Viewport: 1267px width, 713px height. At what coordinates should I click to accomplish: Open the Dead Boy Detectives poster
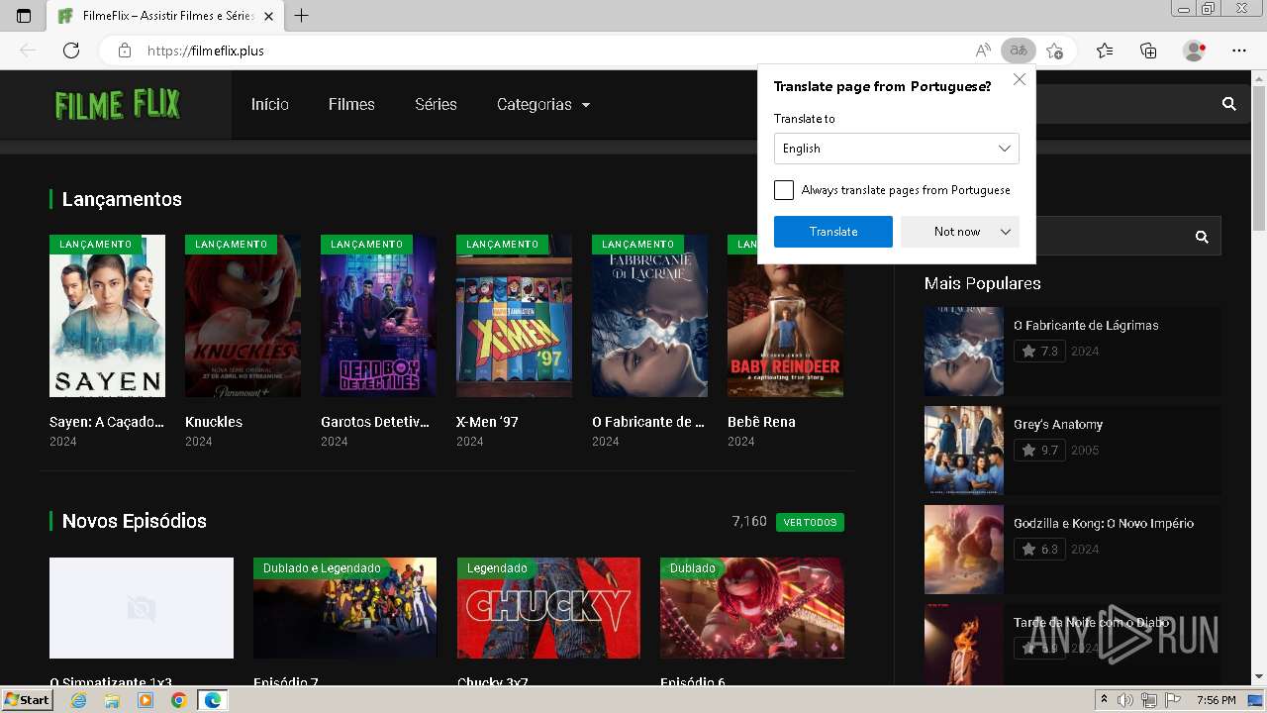[x=378, y=316]
